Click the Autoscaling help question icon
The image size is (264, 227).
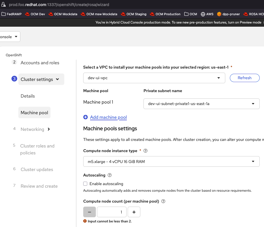pyautogui.click(x=110, y=175)
